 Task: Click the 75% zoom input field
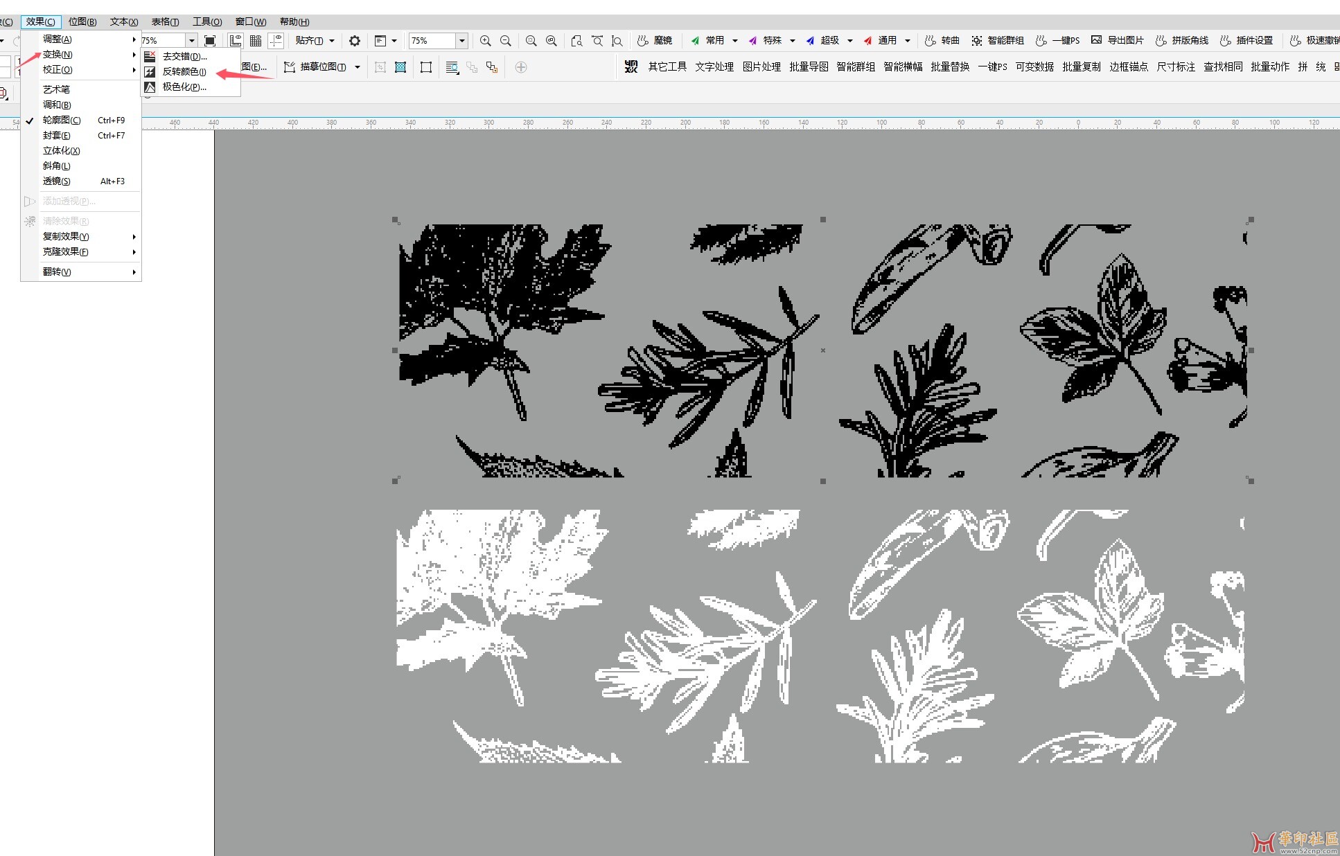[x=432, y=41]
